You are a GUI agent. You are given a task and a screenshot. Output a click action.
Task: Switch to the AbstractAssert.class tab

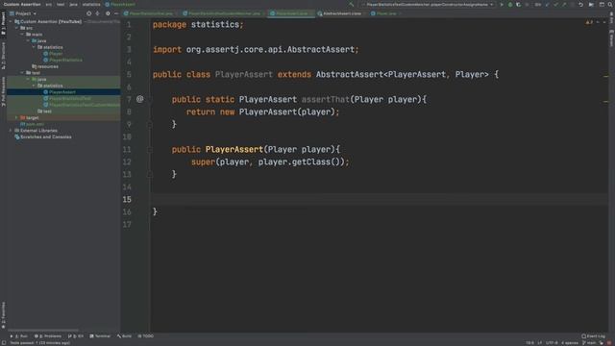click(x=342, y=13)
